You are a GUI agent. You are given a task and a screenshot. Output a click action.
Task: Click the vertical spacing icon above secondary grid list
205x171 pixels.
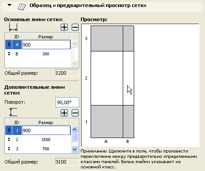pyautogui.click(x=13, y=112)
